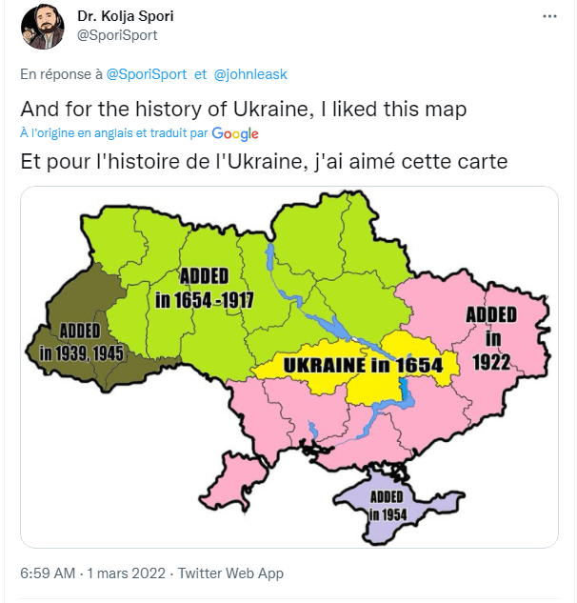Click the green "ADDED in 1654 -1917" label
577x603 pixels.
(204, 288)
